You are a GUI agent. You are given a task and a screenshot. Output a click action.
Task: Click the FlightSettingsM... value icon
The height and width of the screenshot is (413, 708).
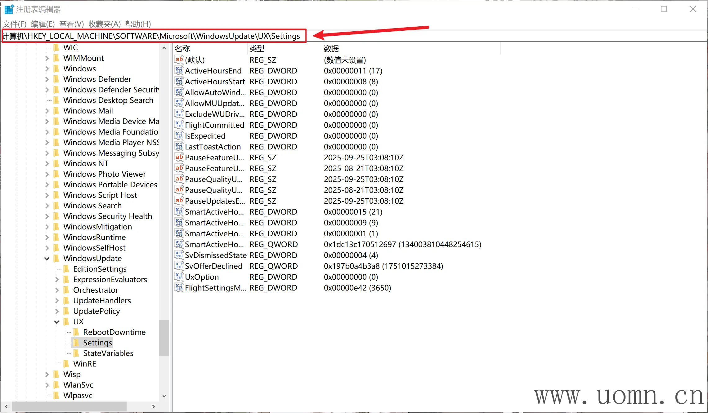(x=179, y=288)
